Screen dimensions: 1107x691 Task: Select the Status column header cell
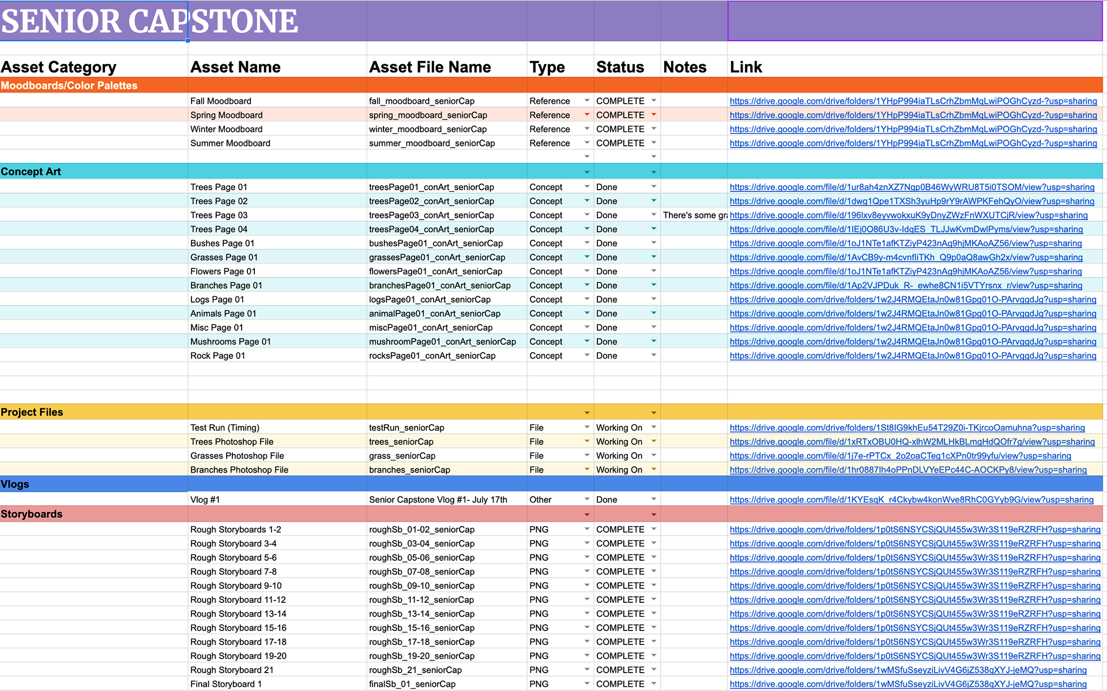[x=627, y=67]
